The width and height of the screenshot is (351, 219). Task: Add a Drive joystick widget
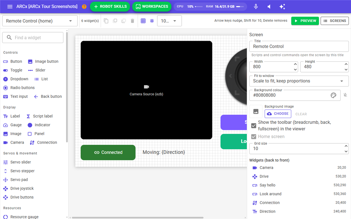[19, 189]
